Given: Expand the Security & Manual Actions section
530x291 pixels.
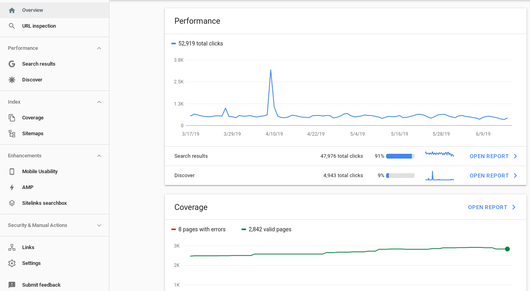Looking at the screenshot, I should tap(99, 225).
